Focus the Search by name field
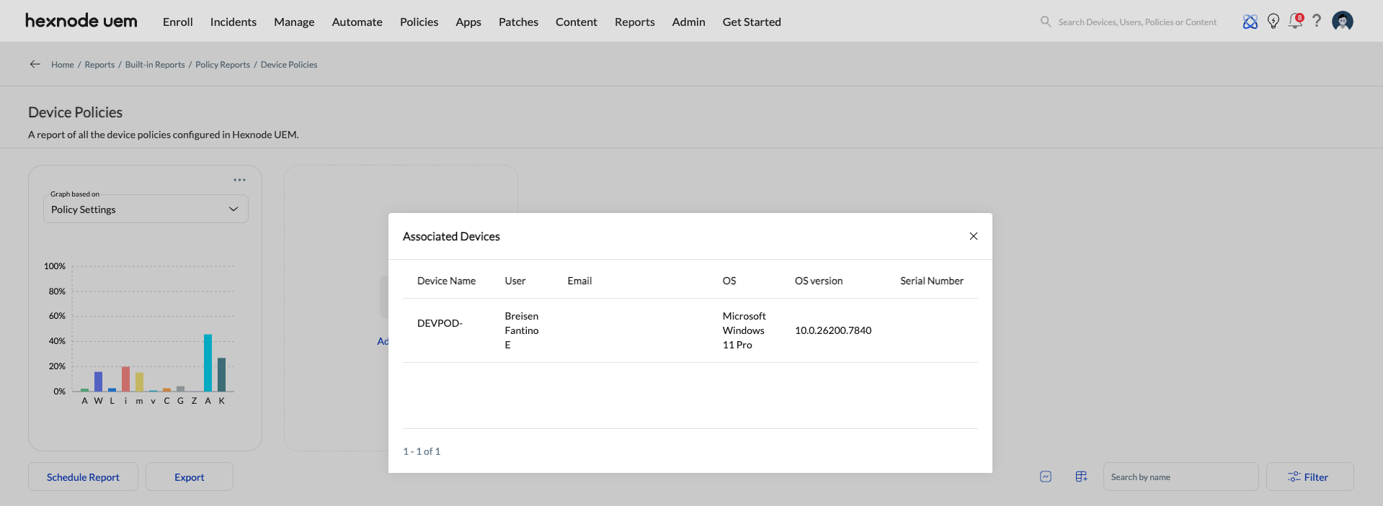 click(1180, 477)
